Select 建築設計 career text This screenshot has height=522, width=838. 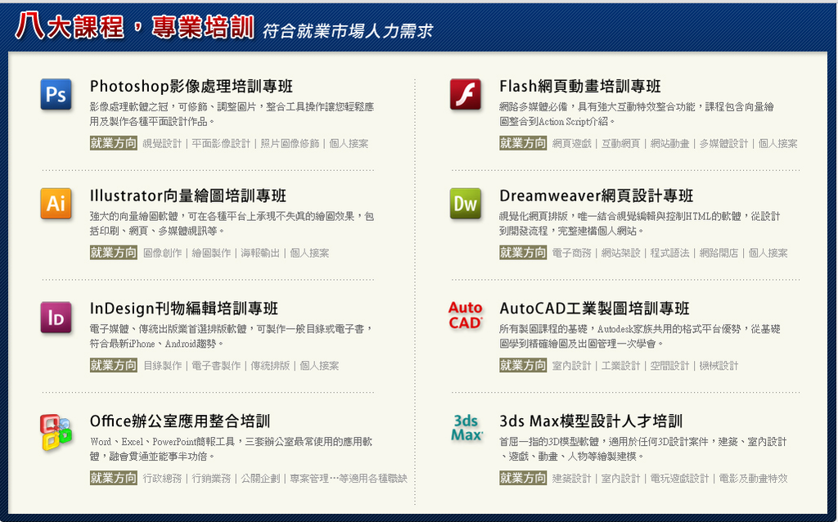[x=572, y=479]
